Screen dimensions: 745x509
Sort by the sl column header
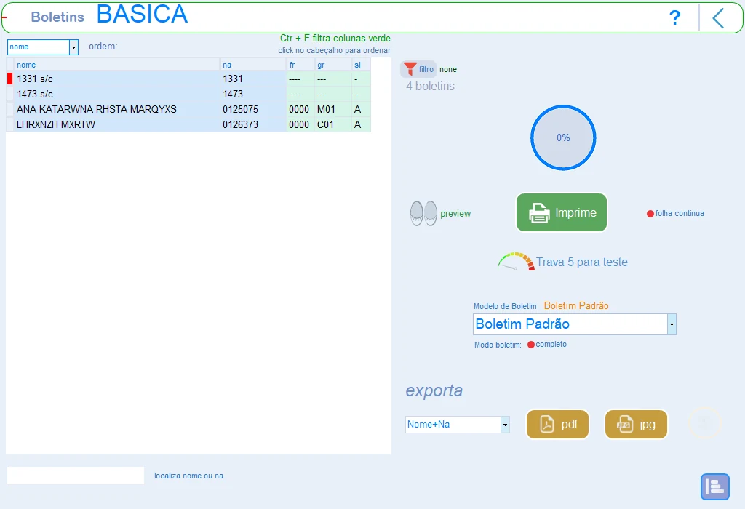361,65
